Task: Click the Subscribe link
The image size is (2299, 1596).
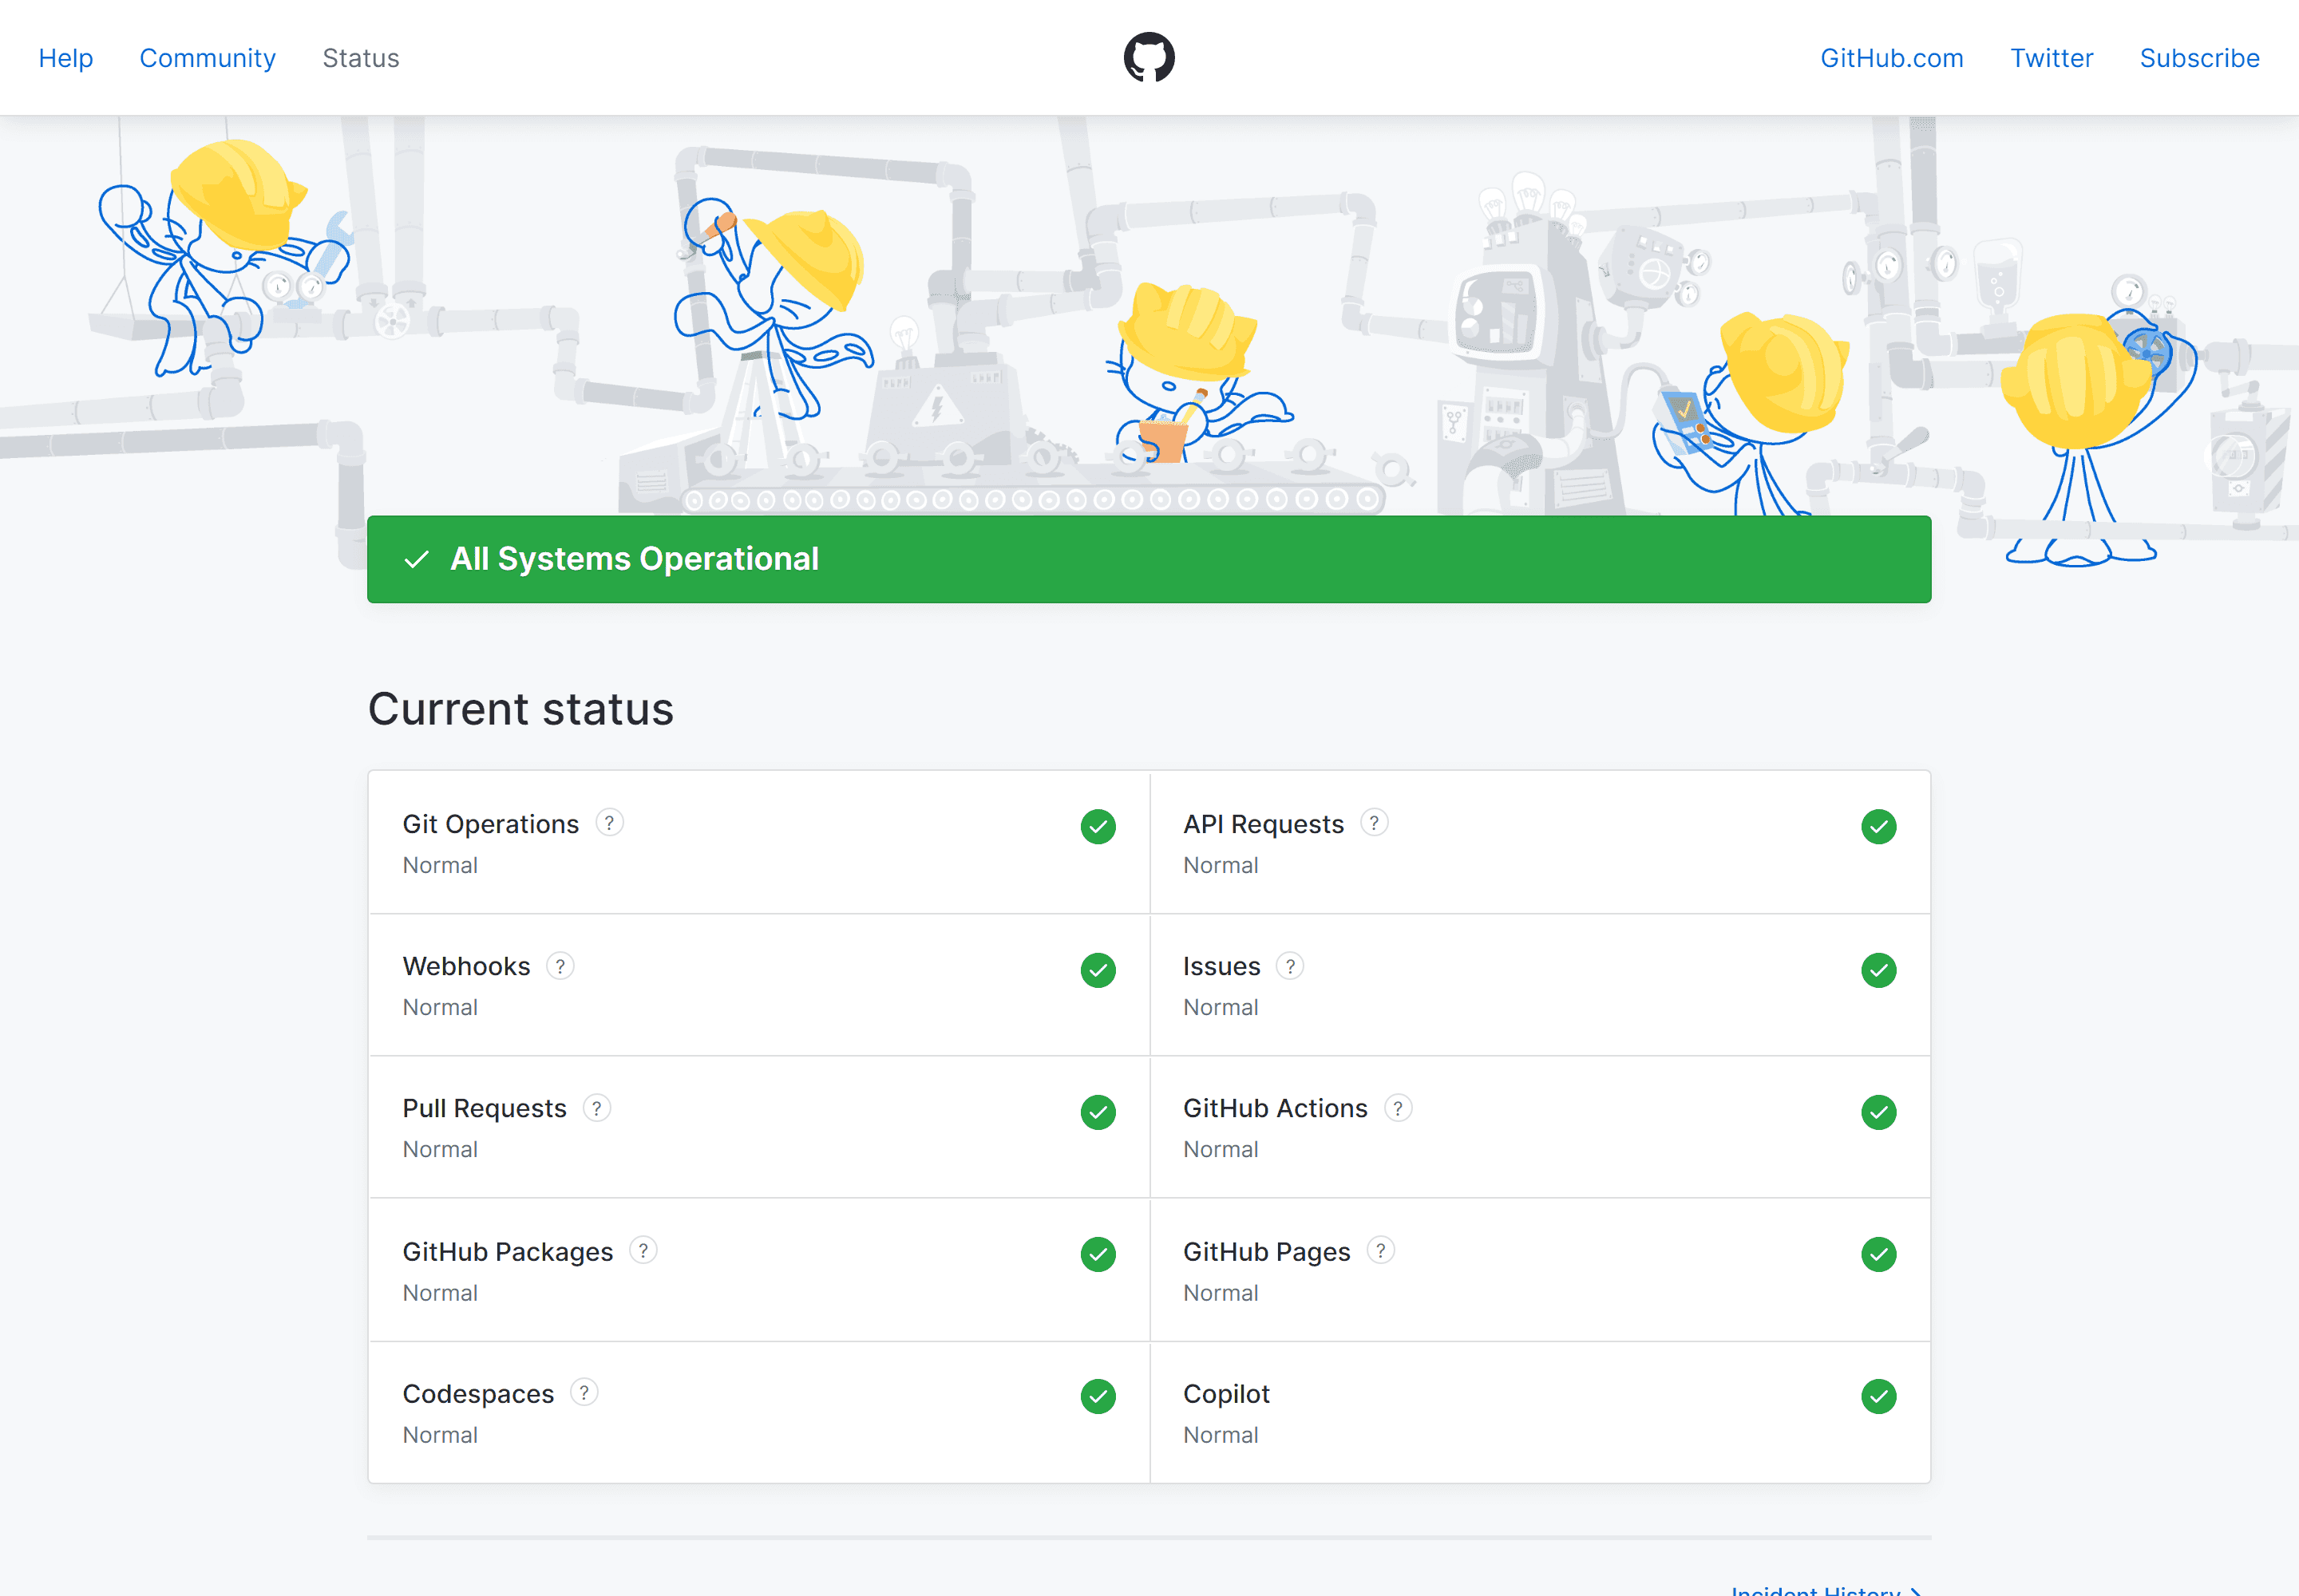Action: (x=2199, y=58)
